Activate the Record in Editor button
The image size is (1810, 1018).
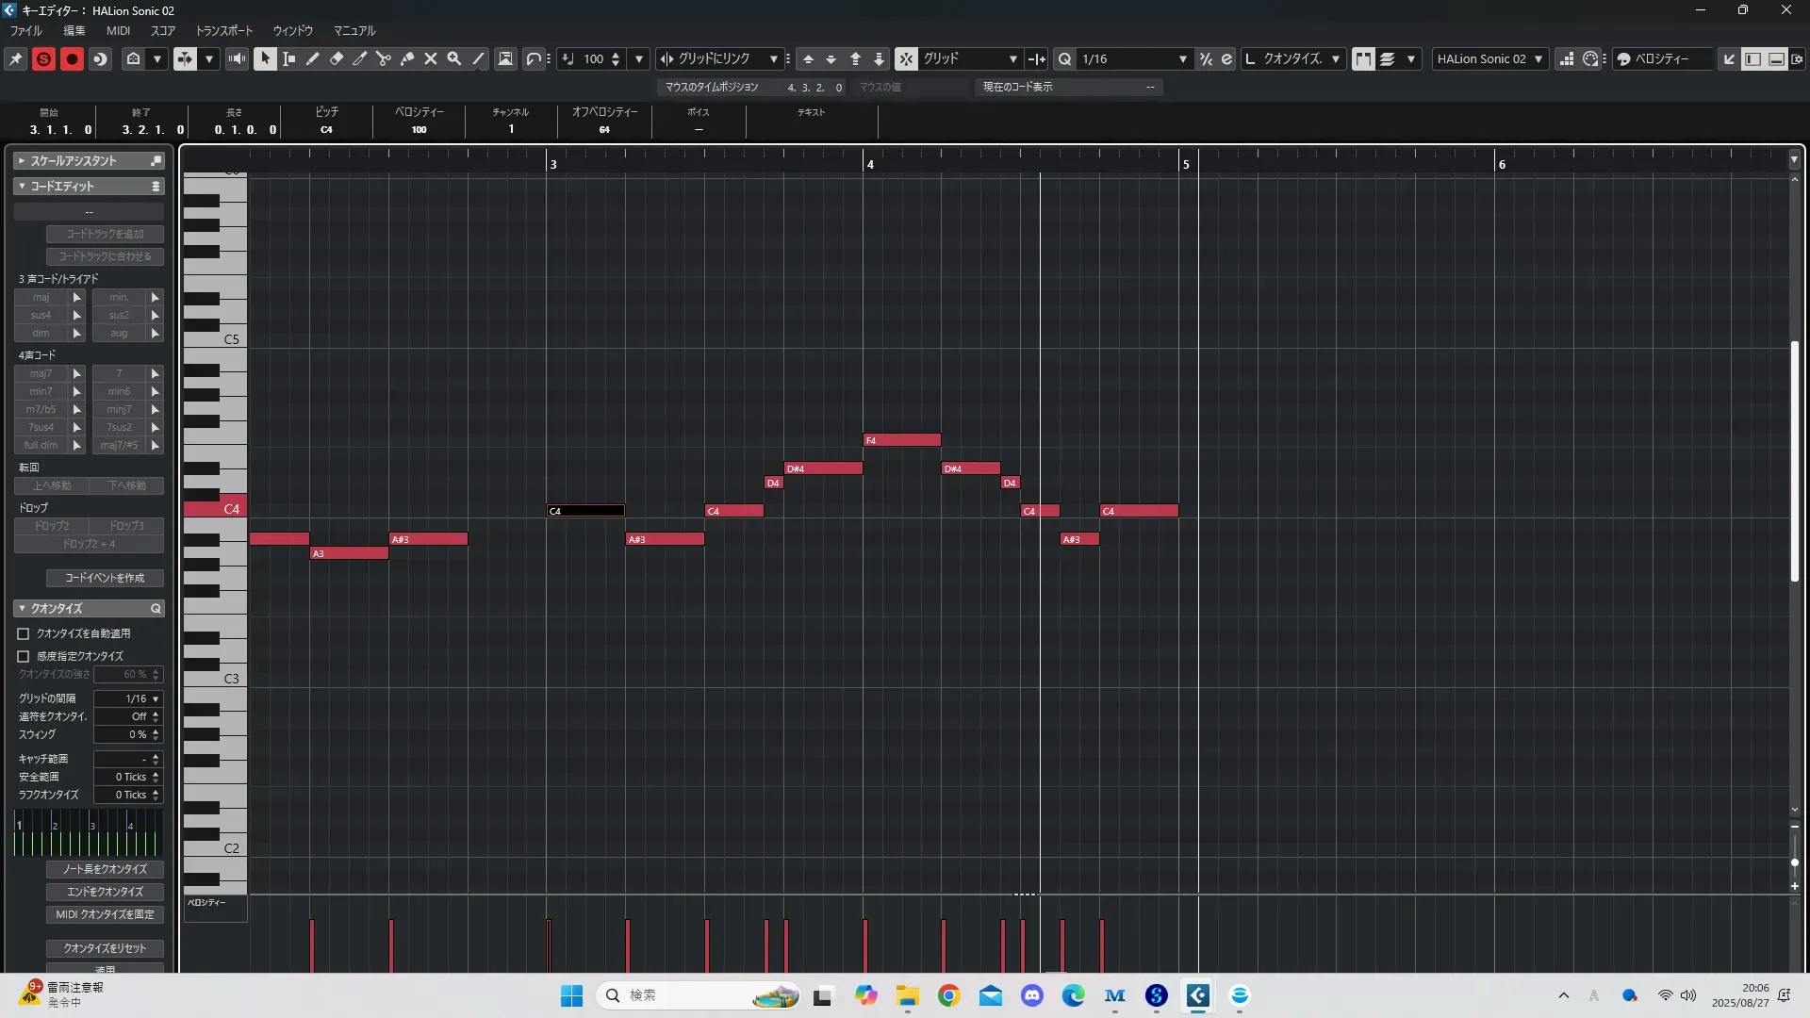(x=72, y=58)
